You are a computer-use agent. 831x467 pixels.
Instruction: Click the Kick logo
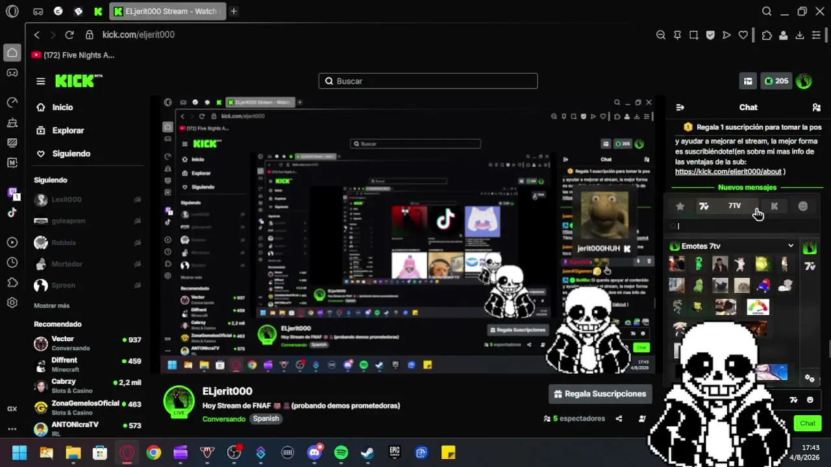(79, 80)
